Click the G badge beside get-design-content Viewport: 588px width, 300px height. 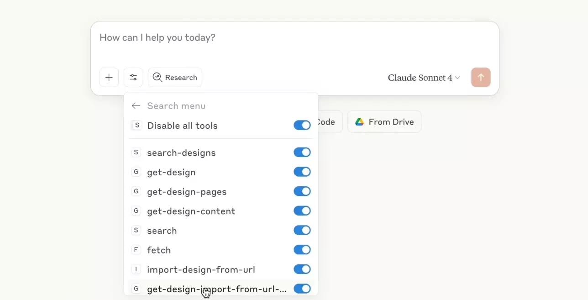136,211
